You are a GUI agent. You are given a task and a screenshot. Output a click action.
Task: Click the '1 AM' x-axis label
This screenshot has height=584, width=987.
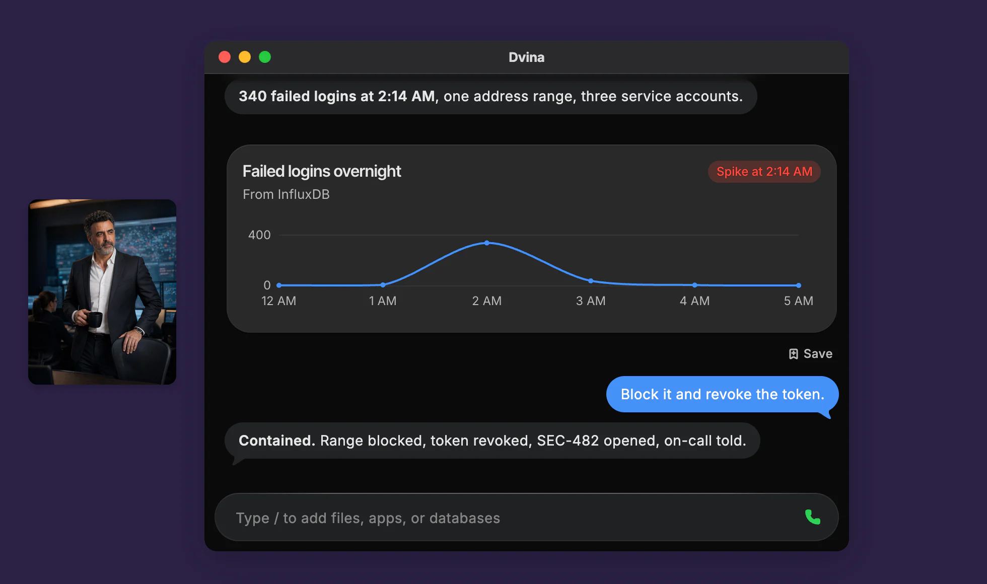(383, 301)
